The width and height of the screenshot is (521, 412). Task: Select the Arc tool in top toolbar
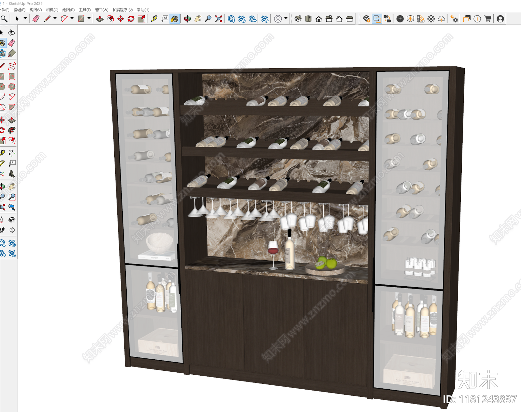pos(64,19)
